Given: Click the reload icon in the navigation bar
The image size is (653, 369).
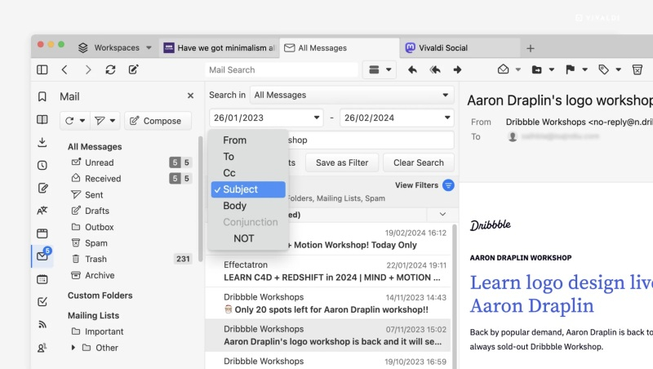Looking at the screenshot, I should pos(110,70).
